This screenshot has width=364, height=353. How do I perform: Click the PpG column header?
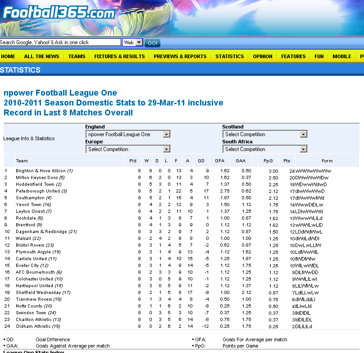(268, 161)
